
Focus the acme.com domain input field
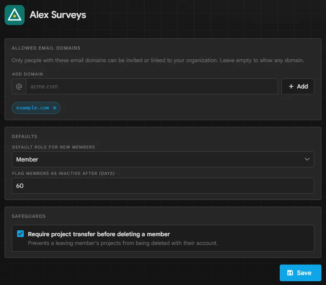pyautogui.click(x=152, y=86)
